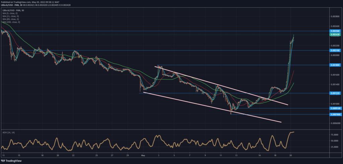Select the MA (200, close, 0) indicator legend
Viewport: 343px width, 164px height.
[x=11, y=22]
